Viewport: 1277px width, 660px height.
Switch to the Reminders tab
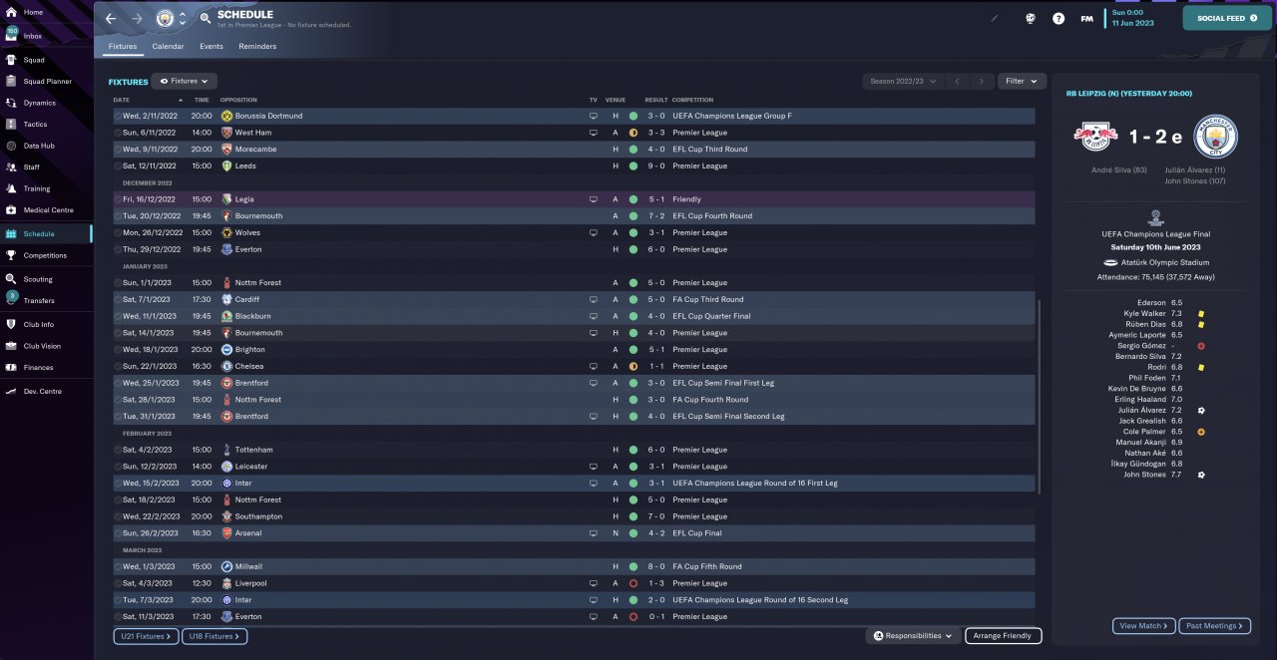pyautogui.click(x=257, y=46)
